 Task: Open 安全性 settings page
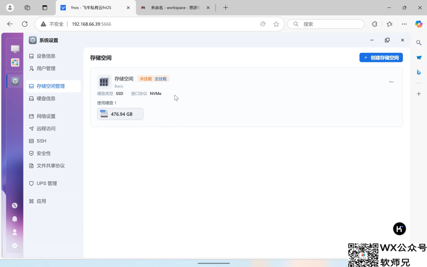click(53, 153)
